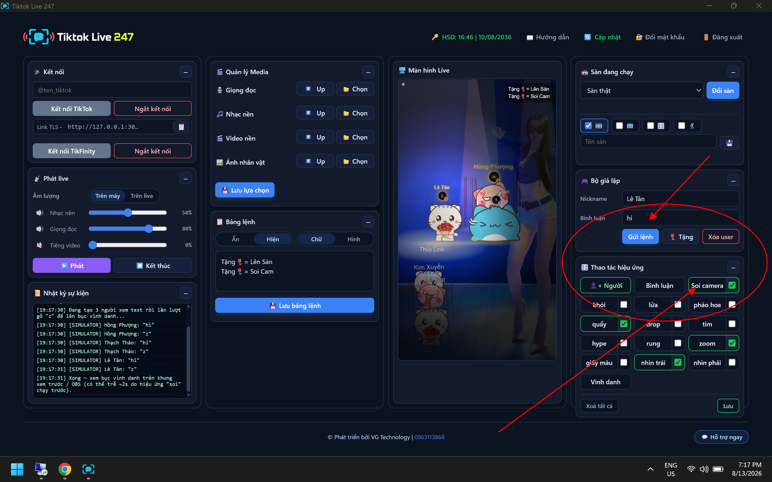Uncheck the film strip scene checkbox
Viewport: 772px width, 482px height.
(x=588, y=126)
